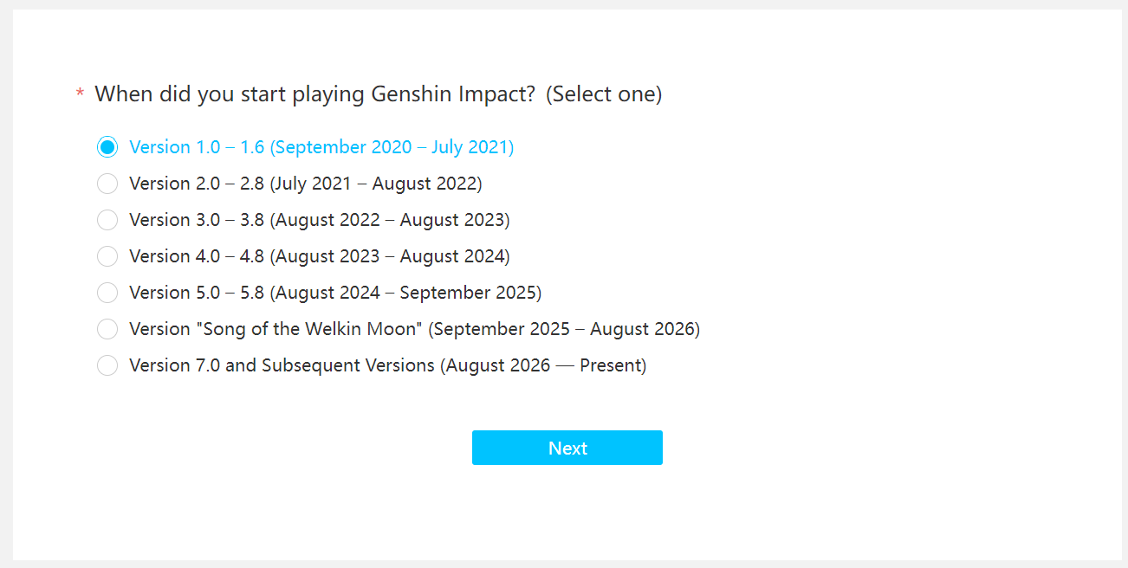The image size is (1128, 568).
Task: Click label text "July 2021 – August 2022"
Action: [376, 184]
